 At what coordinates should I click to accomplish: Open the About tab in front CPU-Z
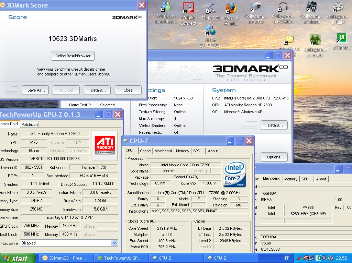pyautogui.click(x=212, y=151)
